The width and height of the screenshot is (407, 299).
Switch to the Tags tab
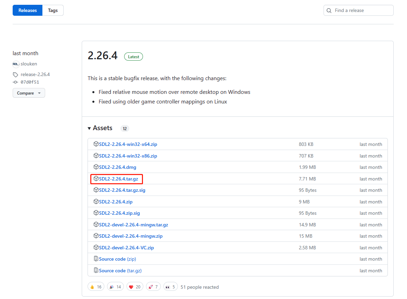[53, 11]
